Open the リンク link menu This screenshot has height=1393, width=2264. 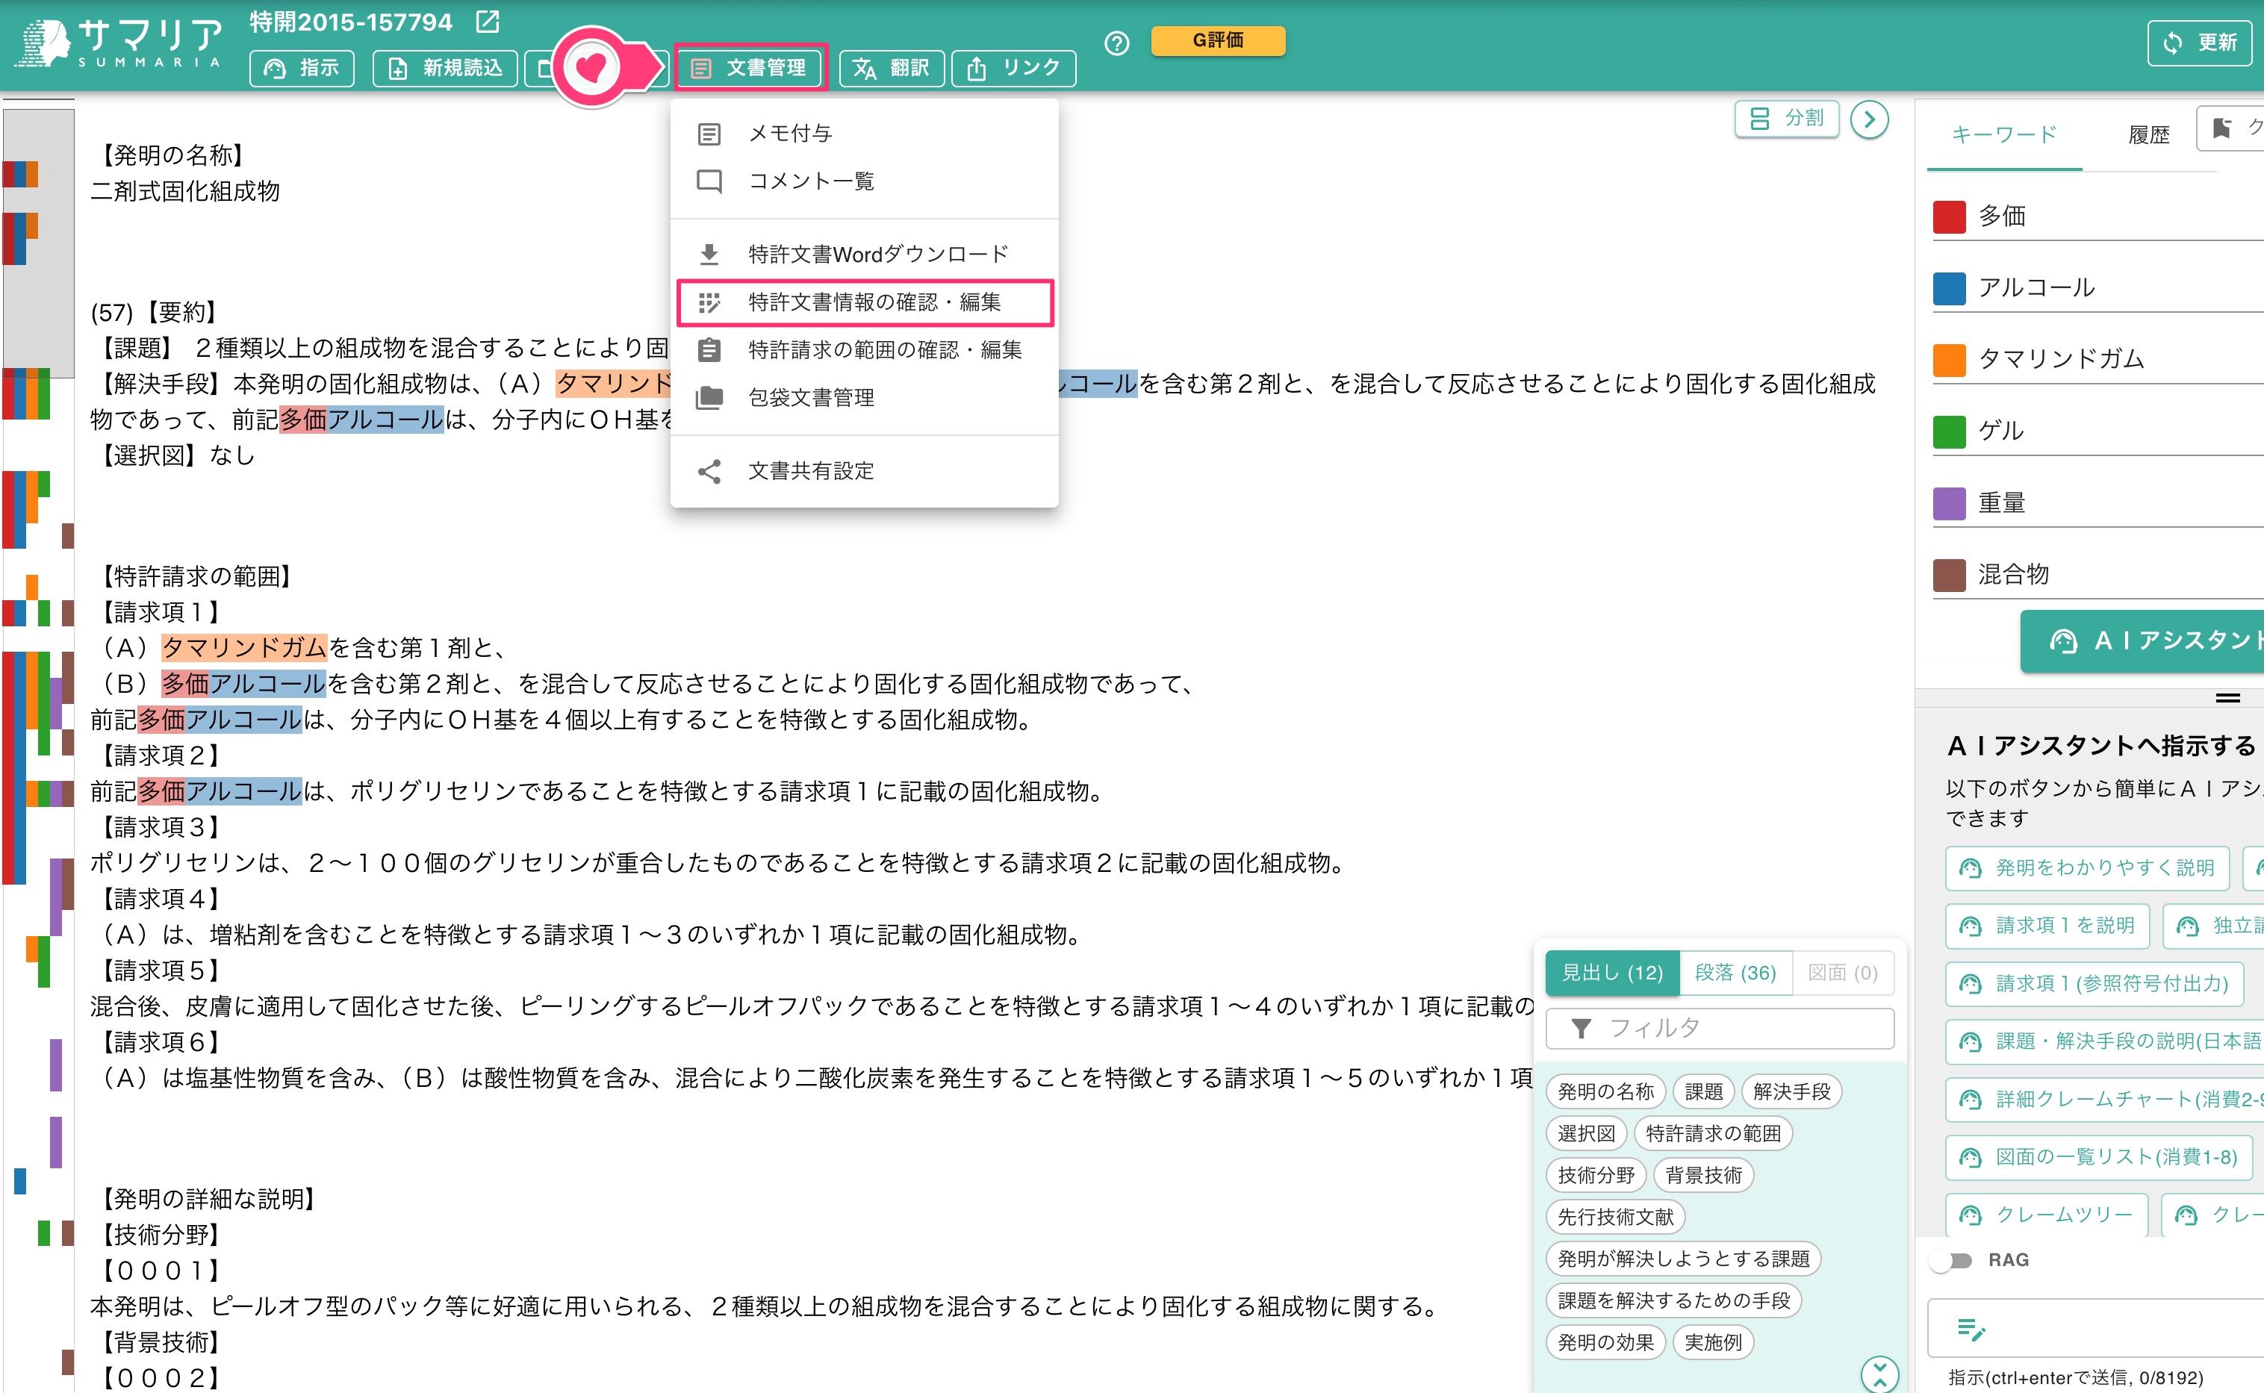[x=1013, y=67]
